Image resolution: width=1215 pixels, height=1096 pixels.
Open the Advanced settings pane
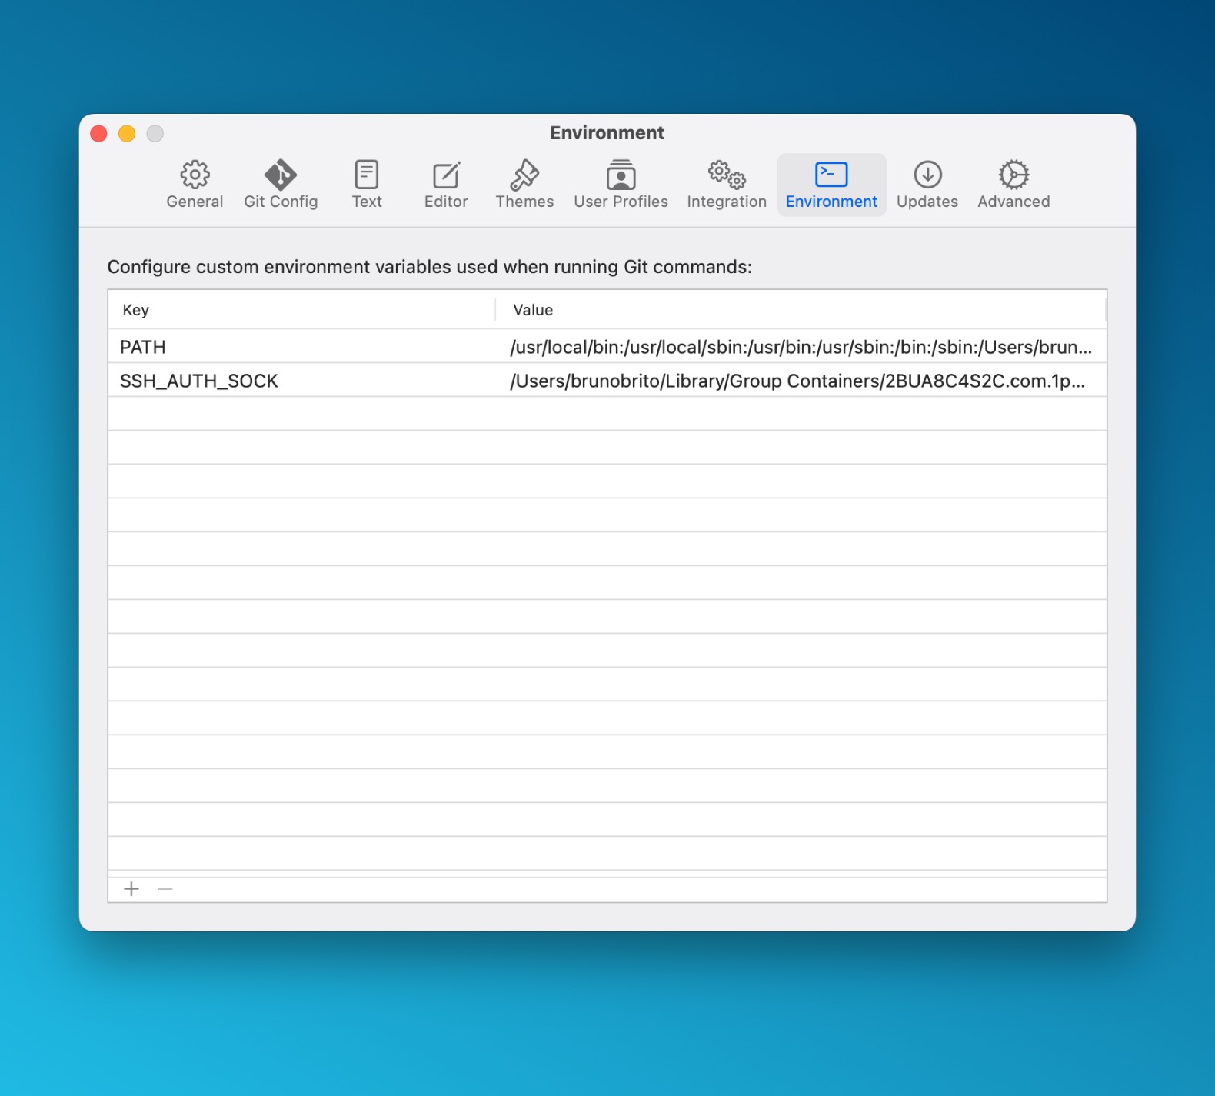[1014, 185]
